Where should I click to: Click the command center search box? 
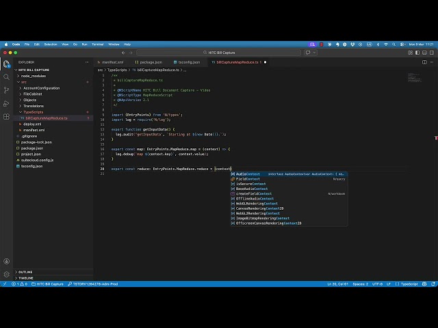tap(219, 53)
